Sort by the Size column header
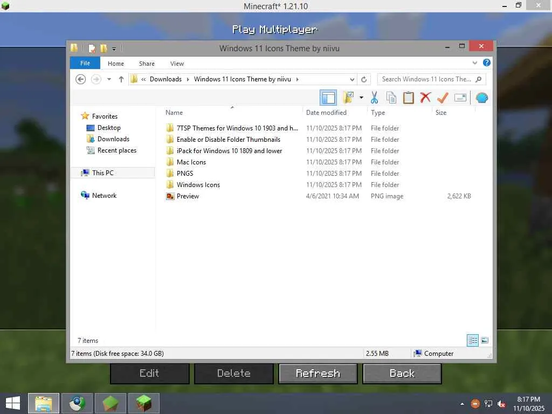552x414 pixels. click(441, 113)
